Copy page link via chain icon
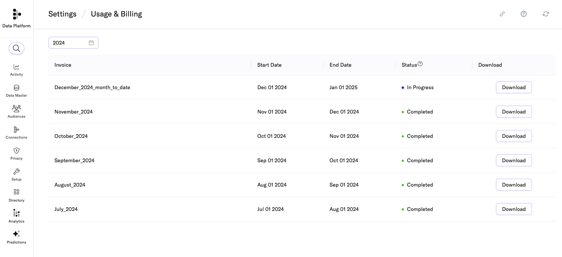Image resolution: width=562 pixels, height=257 pixels. [x=502, y=14]
